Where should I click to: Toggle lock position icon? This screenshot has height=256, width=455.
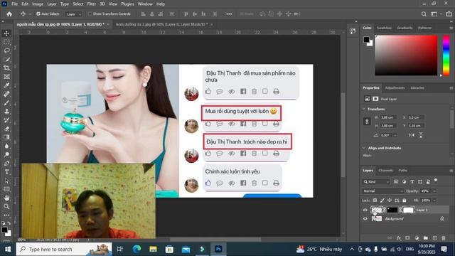coord(390,201)
